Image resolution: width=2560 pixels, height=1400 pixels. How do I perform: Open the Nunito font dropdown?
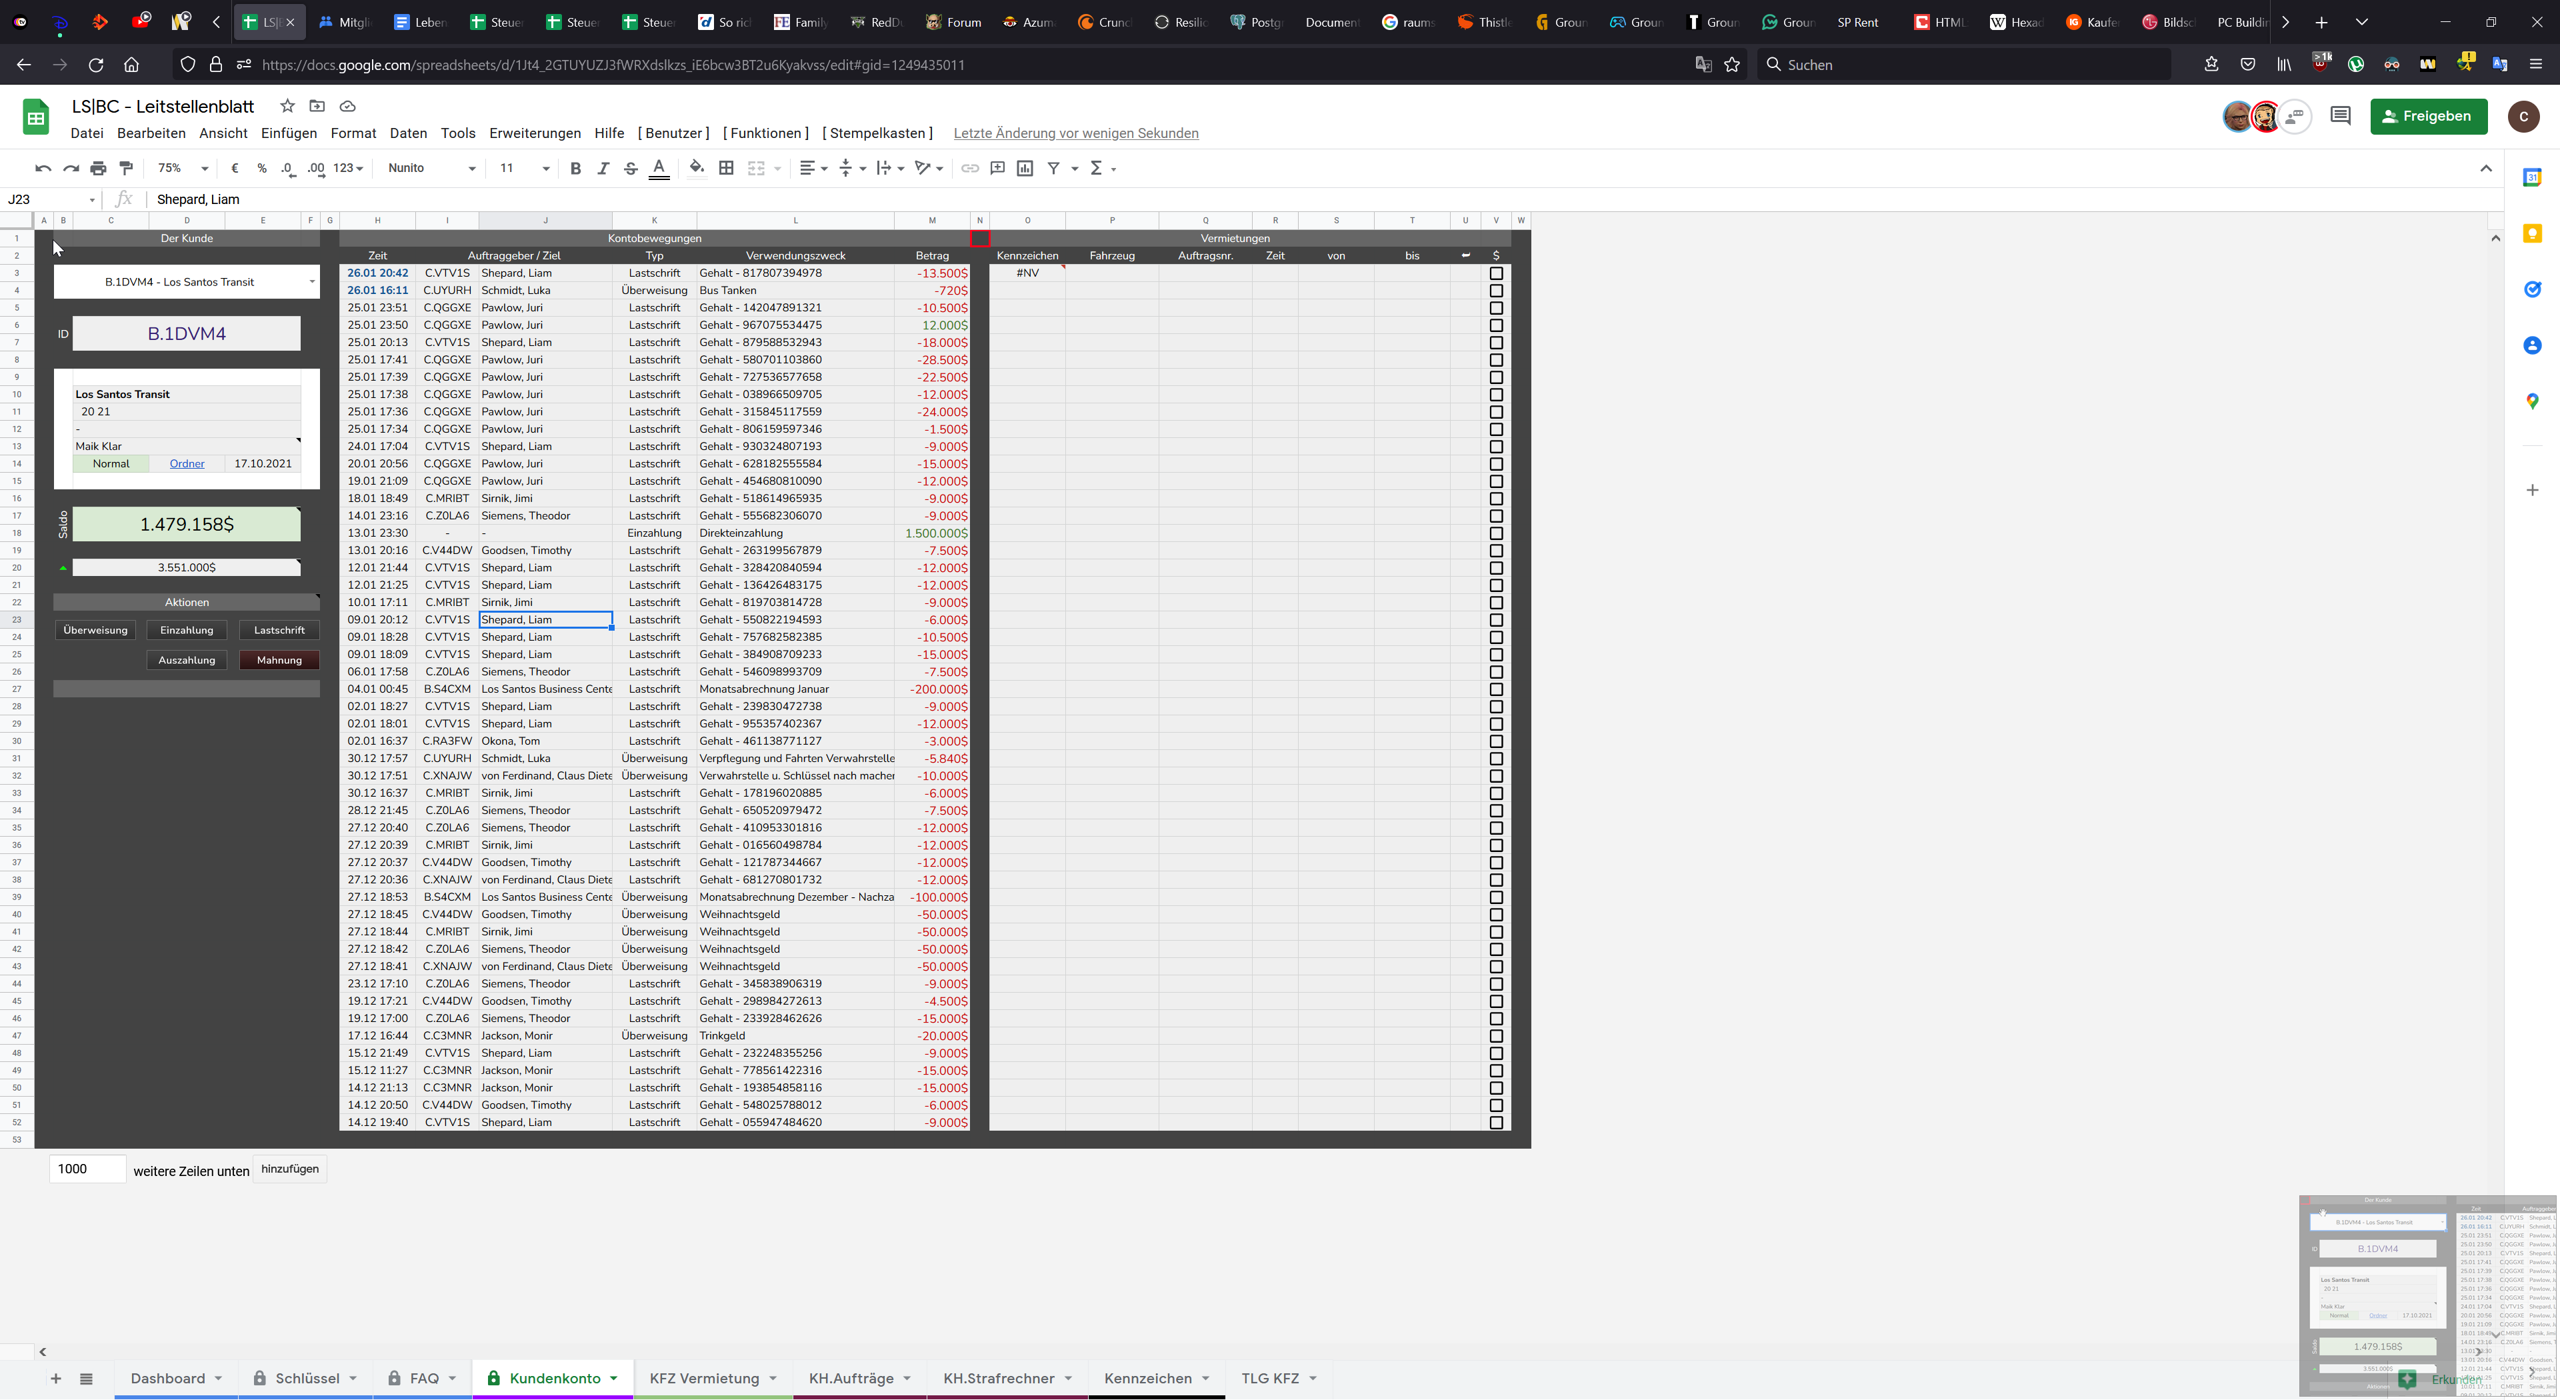pos(431,168)
